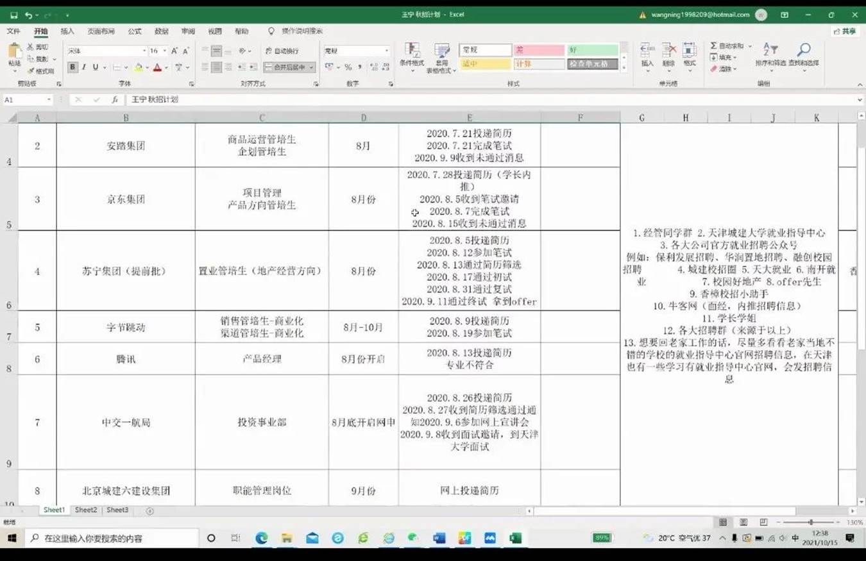The height and width of the screenshot is (561, 866).
Task: Open font color dropdown arrow
Action: (166, 67)
